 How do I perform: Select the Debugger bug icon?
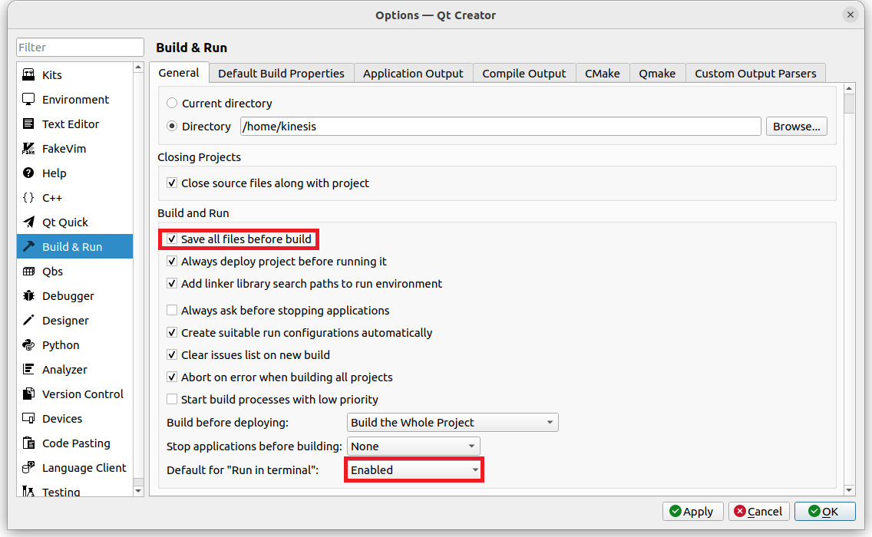tap(28, 296)
